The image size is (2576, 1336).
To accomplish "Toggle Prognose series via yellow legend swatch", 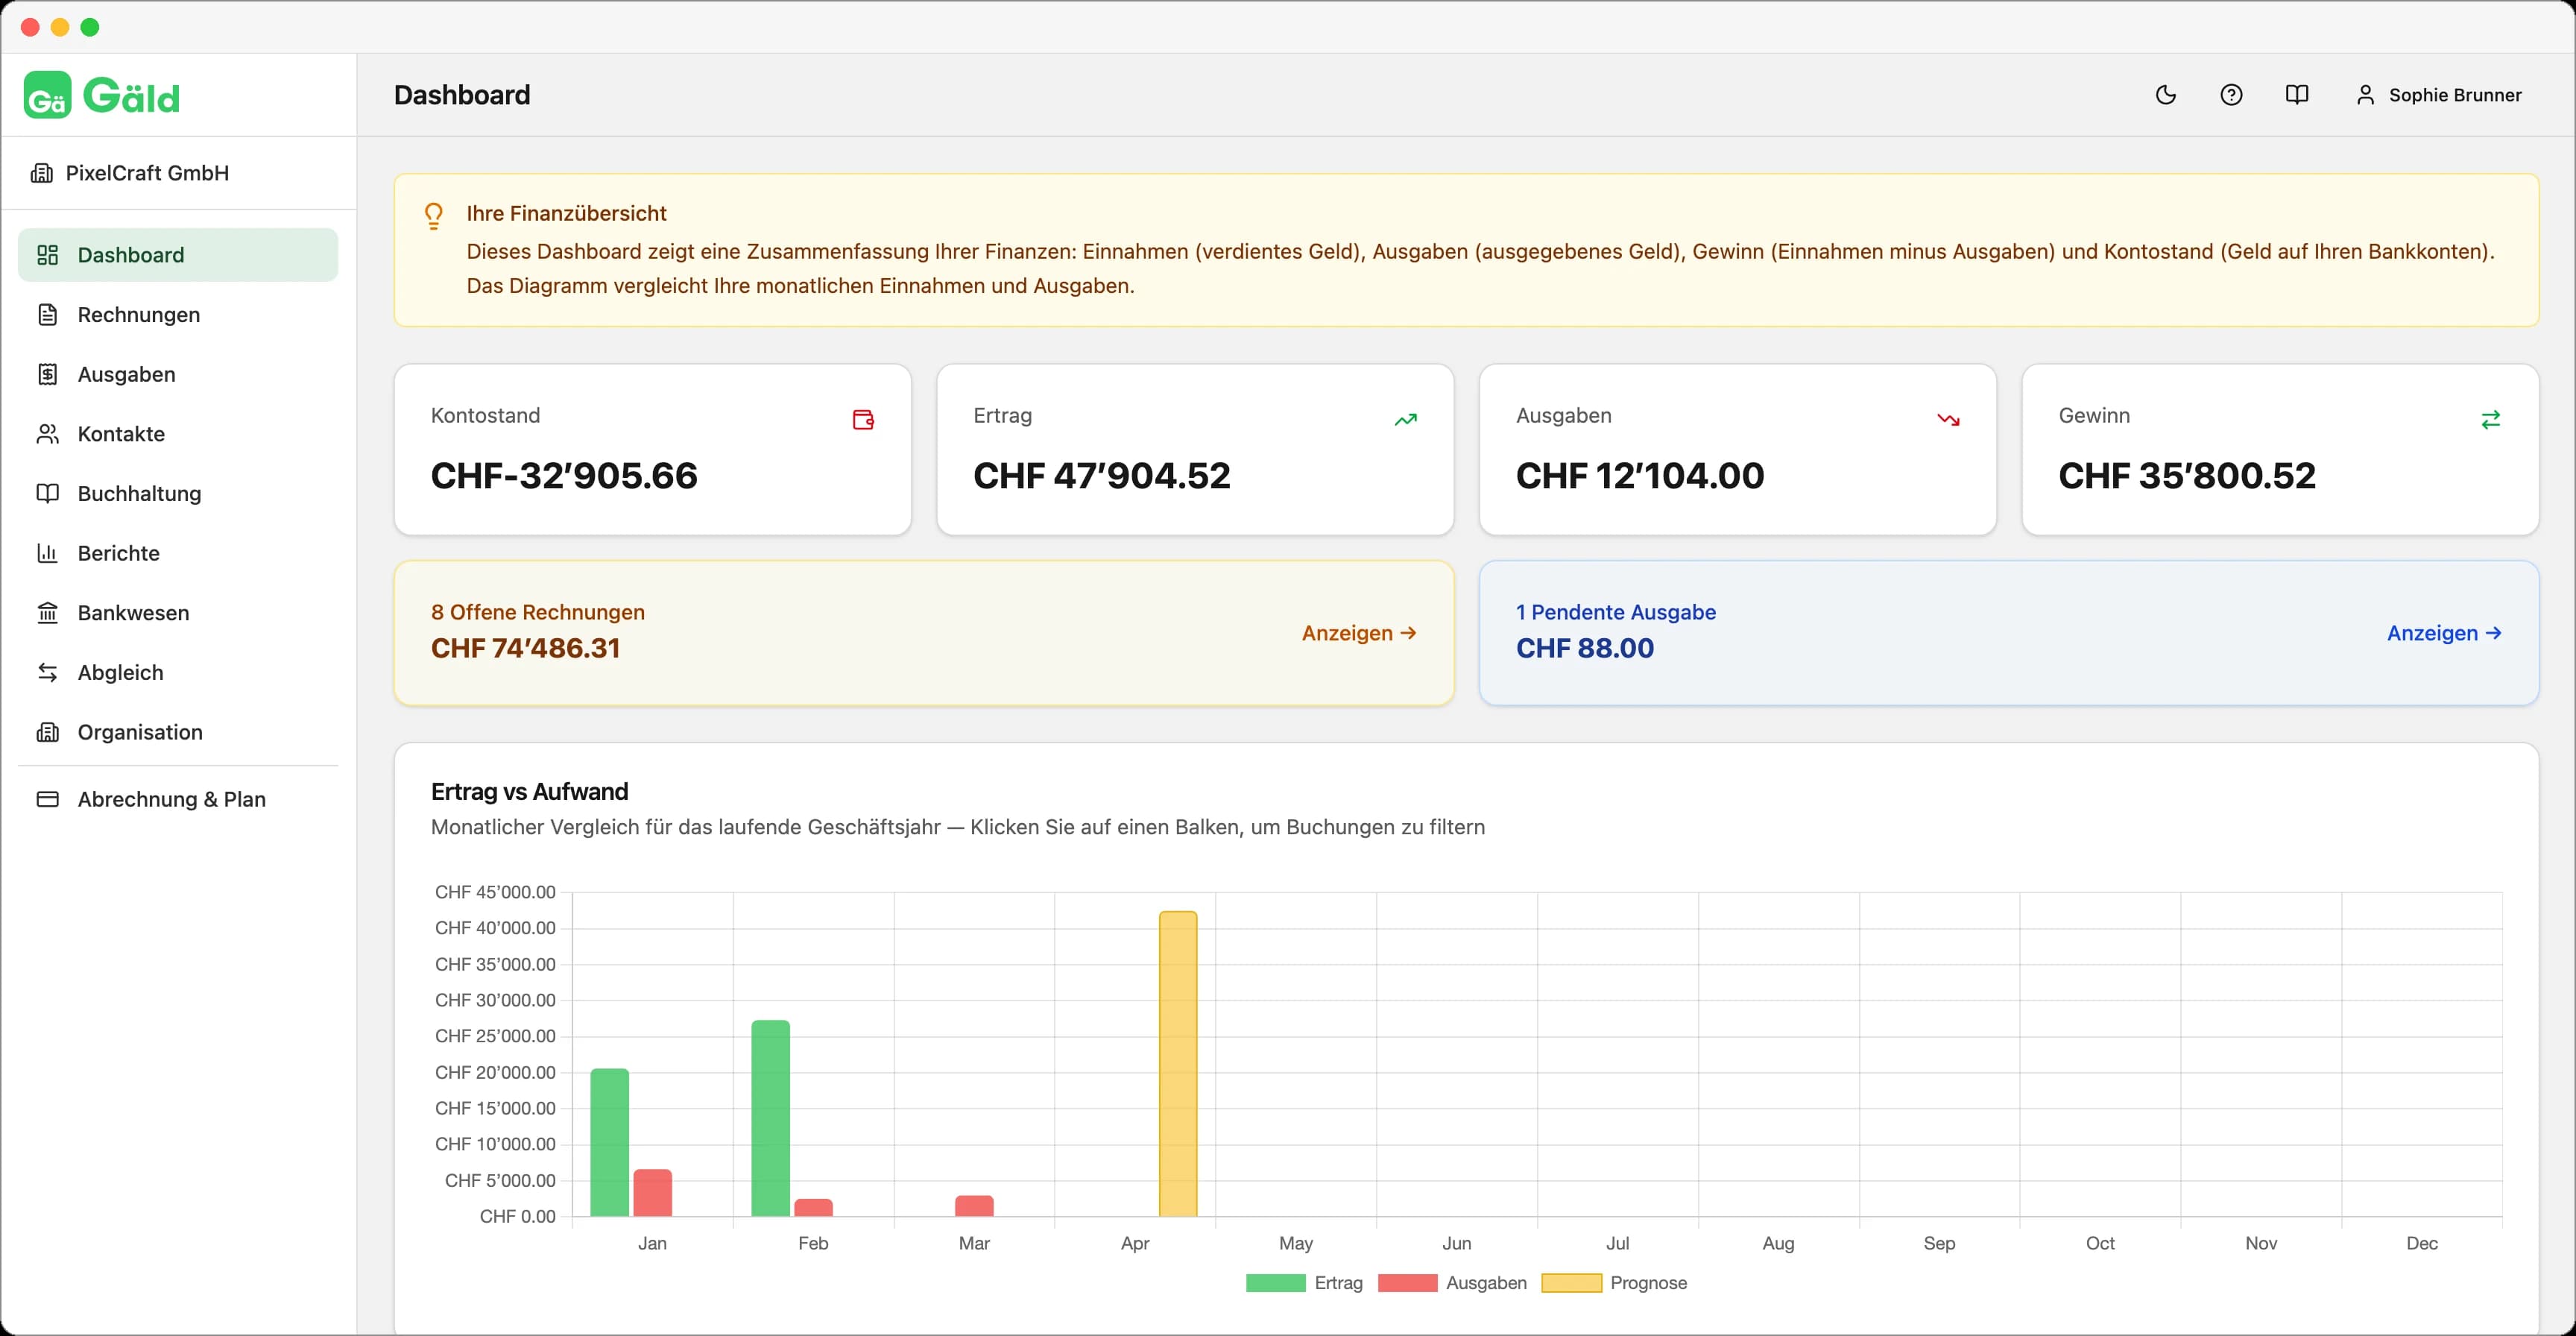I will (1572, 1283).
